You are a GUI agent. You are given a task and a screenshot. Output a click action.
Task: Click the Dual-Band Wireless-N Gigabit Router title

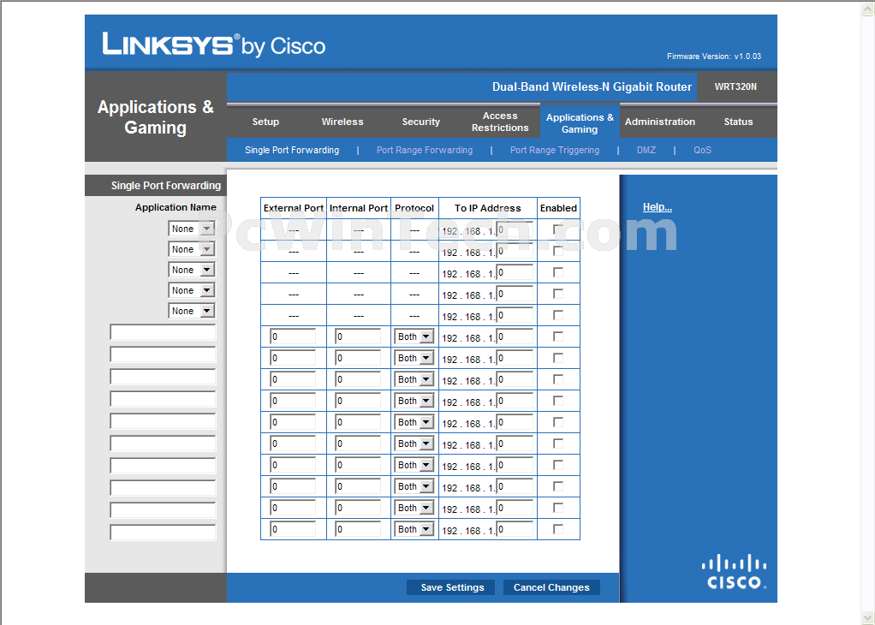tap(592, 86)
